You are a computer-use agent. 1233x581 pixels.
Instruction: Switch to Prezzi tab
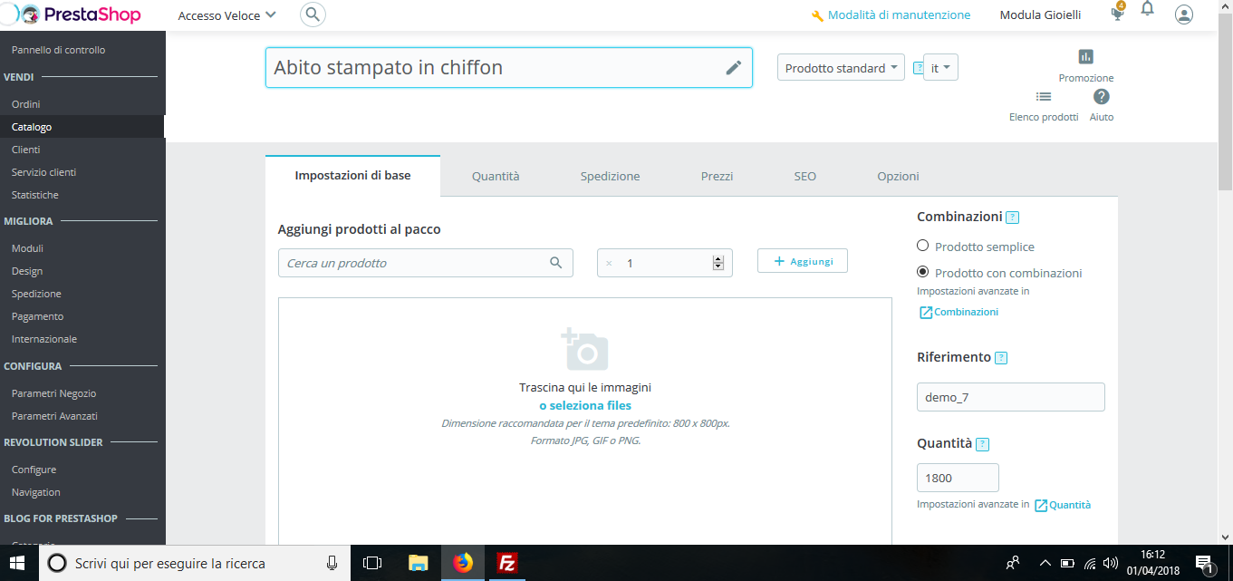[717, 177]
